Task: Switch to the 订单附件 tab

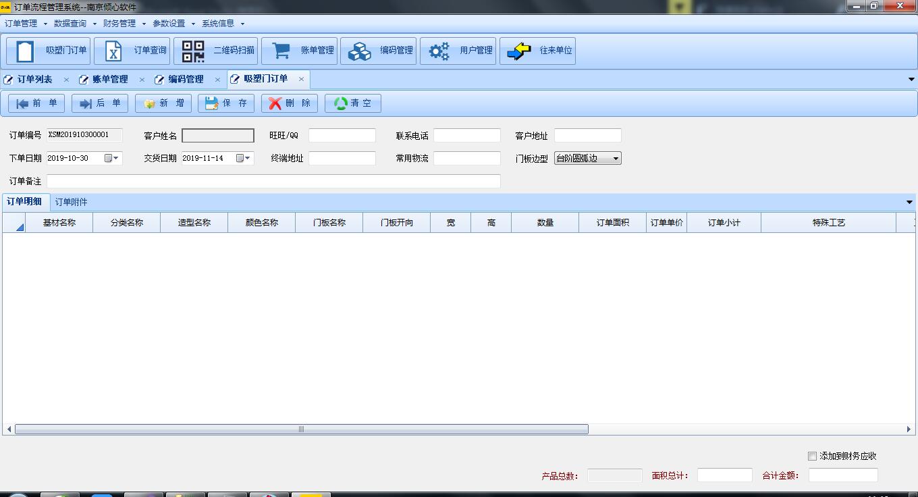Action: [71, 202]
